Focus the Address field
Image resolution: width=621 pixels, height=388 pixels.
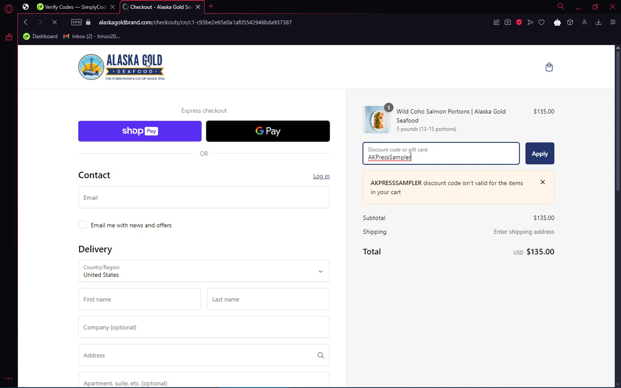point(204,355)
